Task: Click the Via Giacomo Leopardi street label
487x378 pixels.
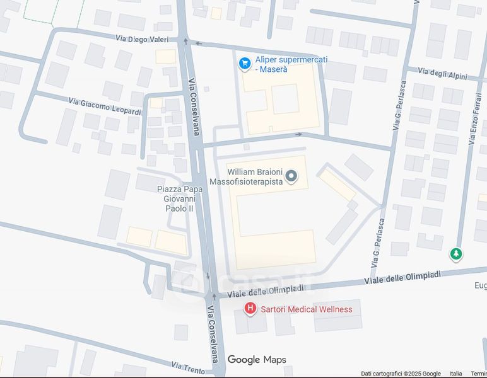Action: pos(105,106)
